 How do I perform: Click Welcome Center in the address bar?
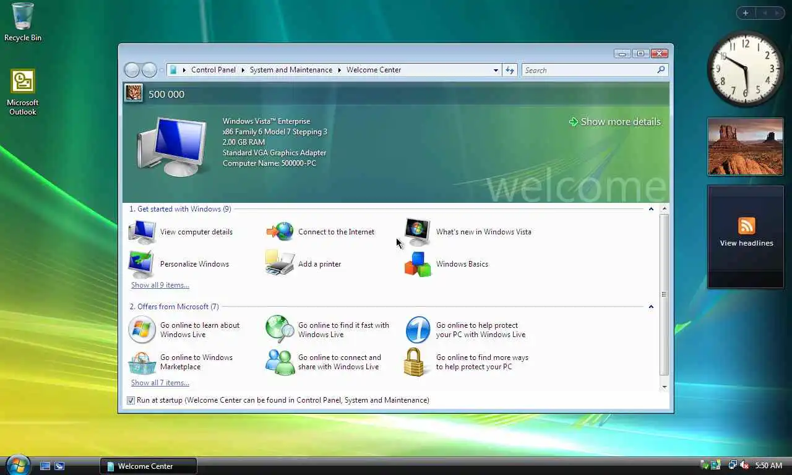click(x=374, y=70)
